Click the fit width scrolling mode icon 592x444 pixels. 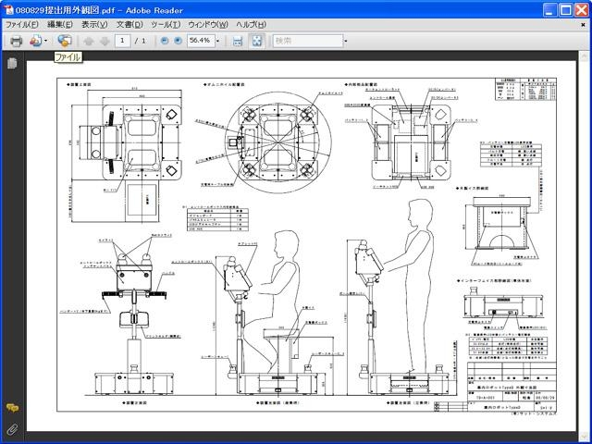[x=238, y=41]
